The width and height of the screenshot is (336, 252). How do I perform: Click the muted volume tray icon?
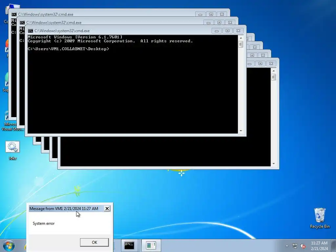pos(303,246)
